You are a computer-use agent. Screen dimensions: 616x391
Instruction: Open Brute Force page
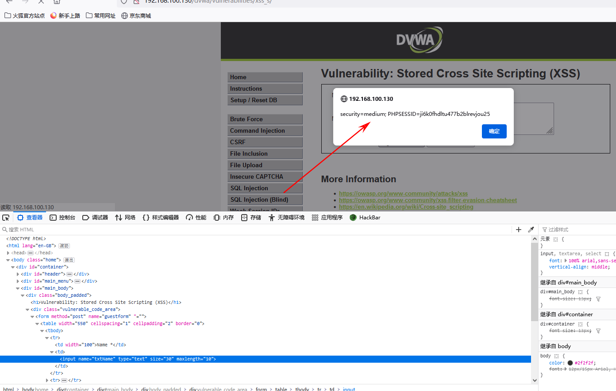265,119
